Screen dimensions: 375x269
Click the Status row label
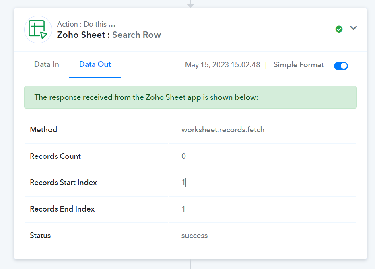point(40,236)
